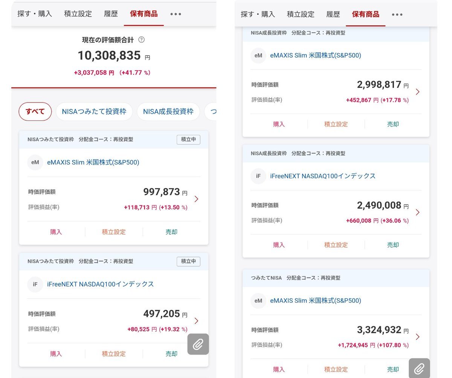452x378 pixels.
Task: Expand details via chevron next to 3,324,932 円
Action: [417, 337]
